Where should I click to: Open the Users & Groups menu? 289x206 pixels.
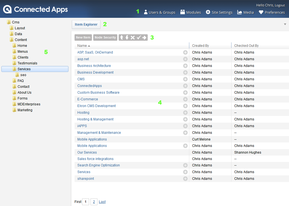[x=160, y=12]
